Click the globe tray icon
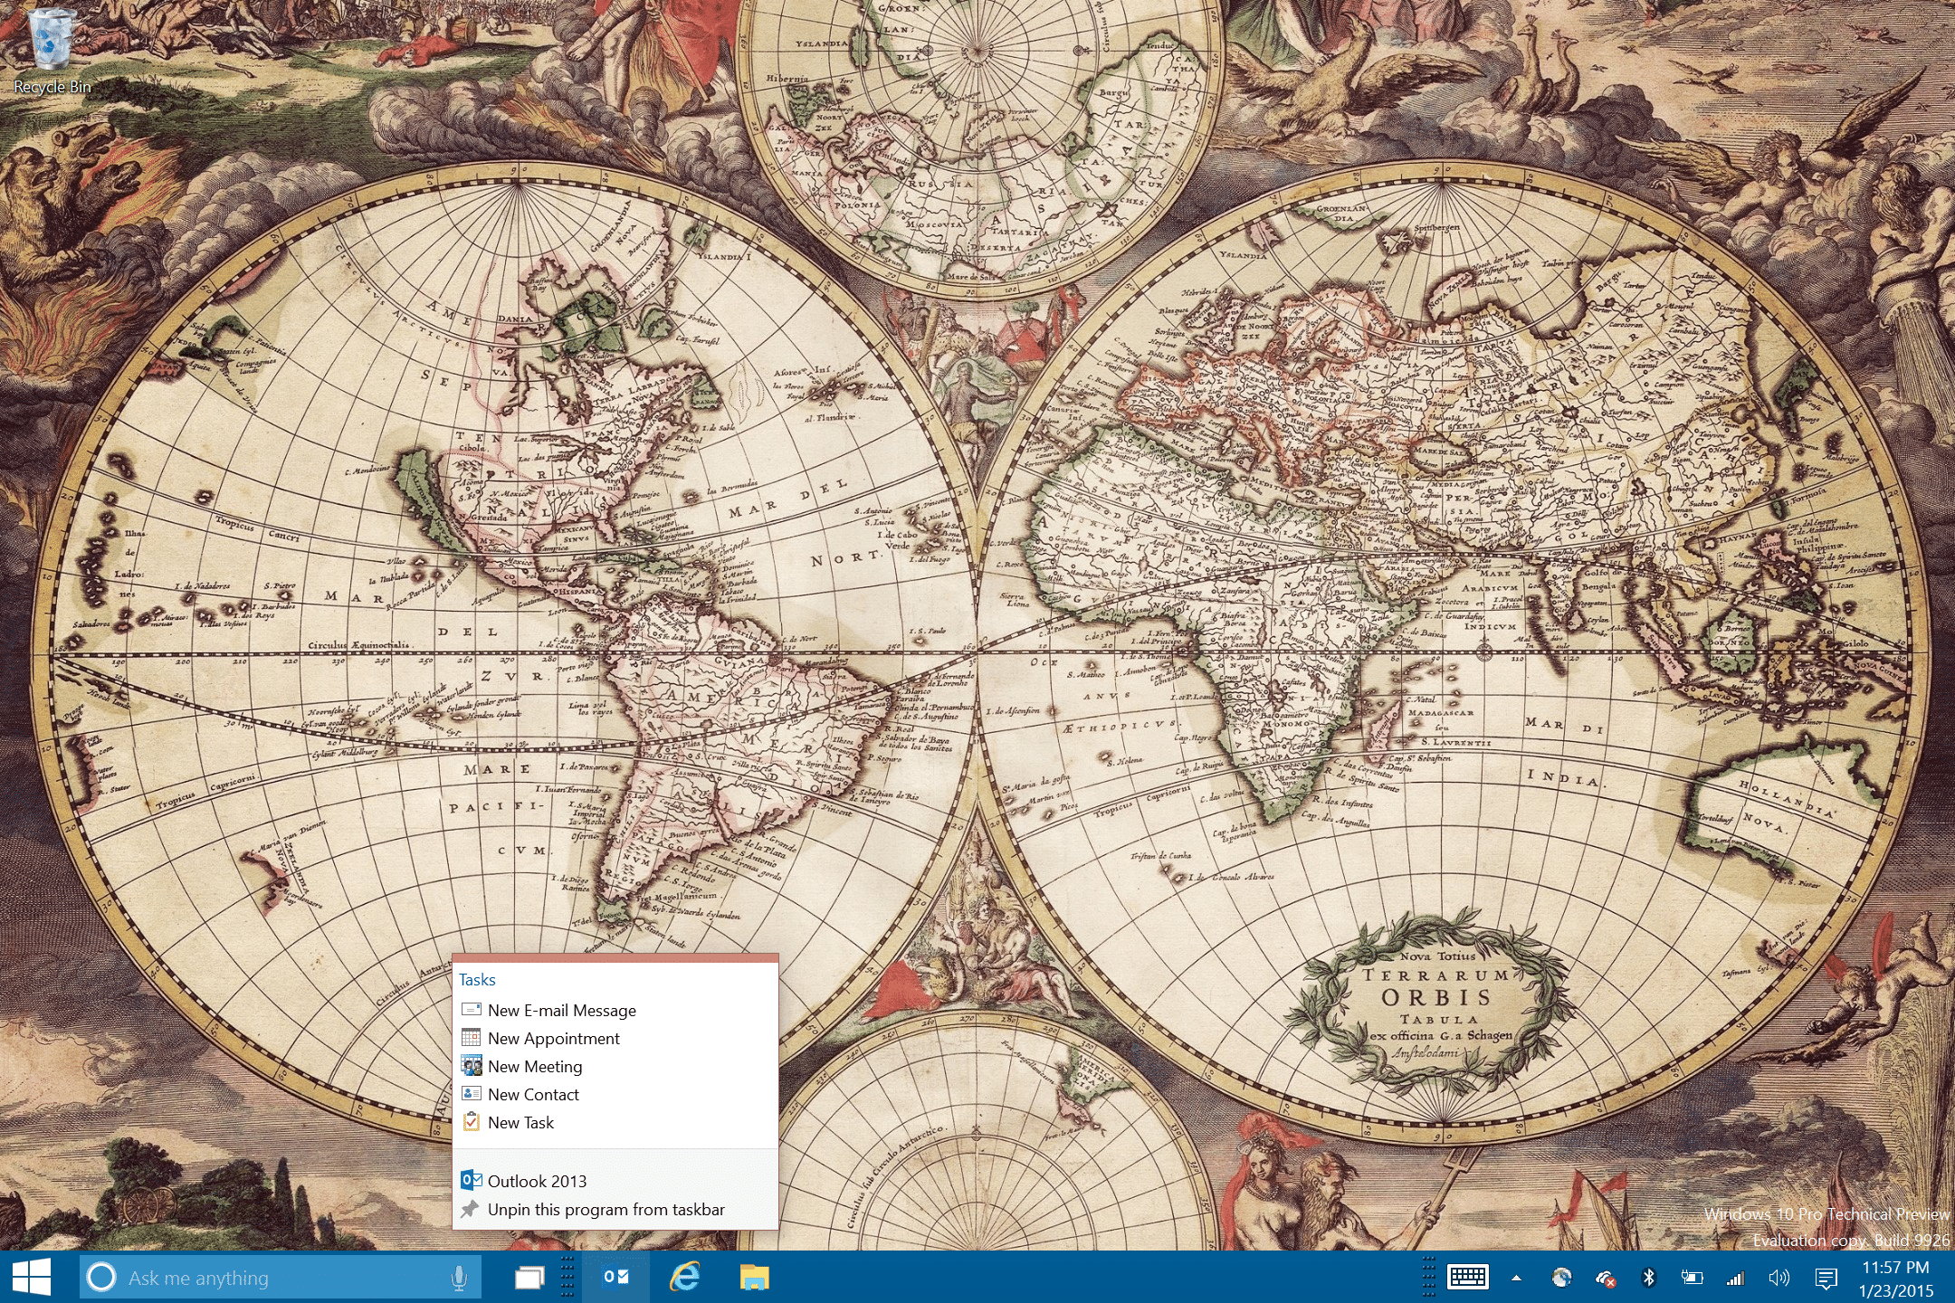The height and width of the screenshot is (1303, 1955). (x=1561, y=1278)
